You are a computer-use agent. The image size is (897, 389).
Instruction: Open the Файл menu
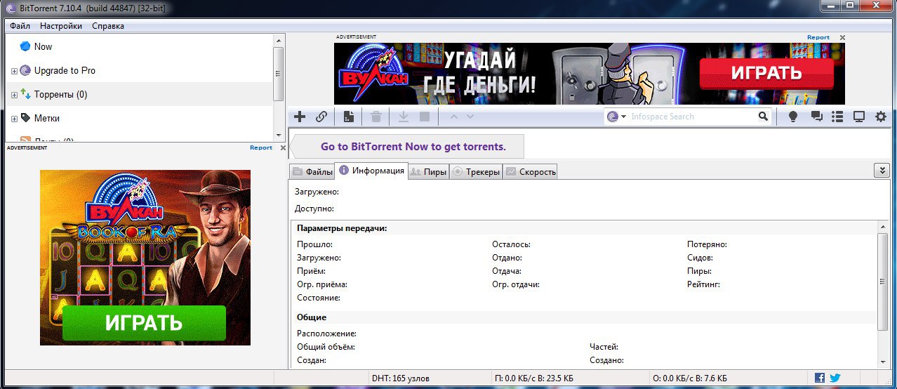[x=20, y=26]
